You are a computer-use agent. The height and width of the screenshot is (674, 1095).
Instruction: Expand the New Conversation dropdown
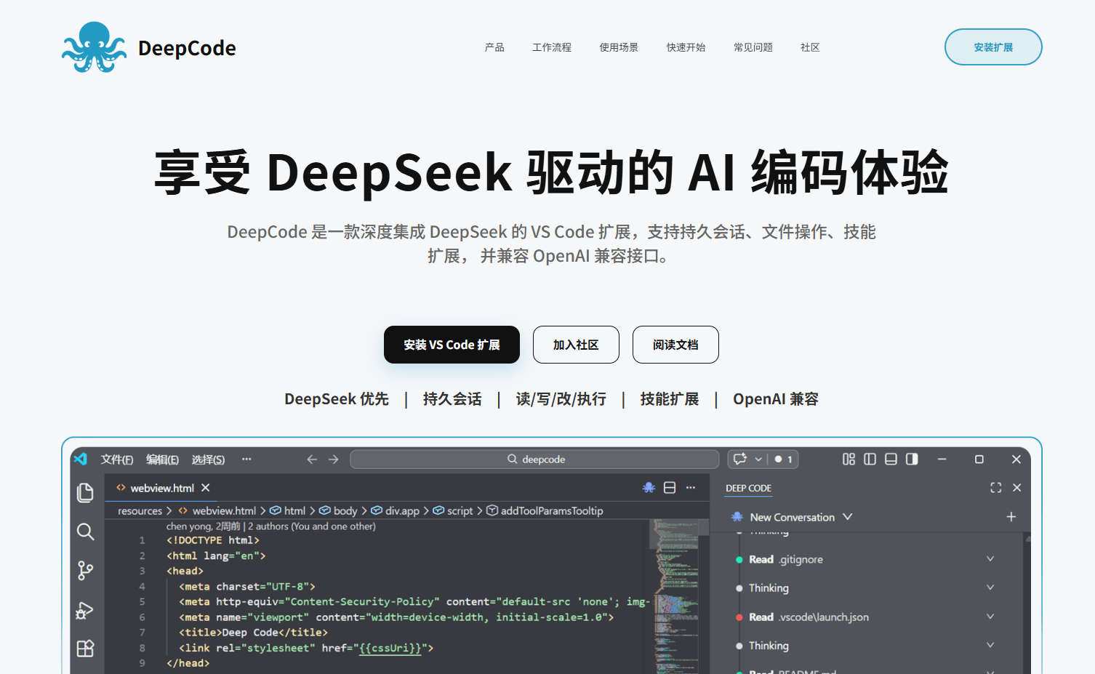pyautogui.click(x=848, y=516)
